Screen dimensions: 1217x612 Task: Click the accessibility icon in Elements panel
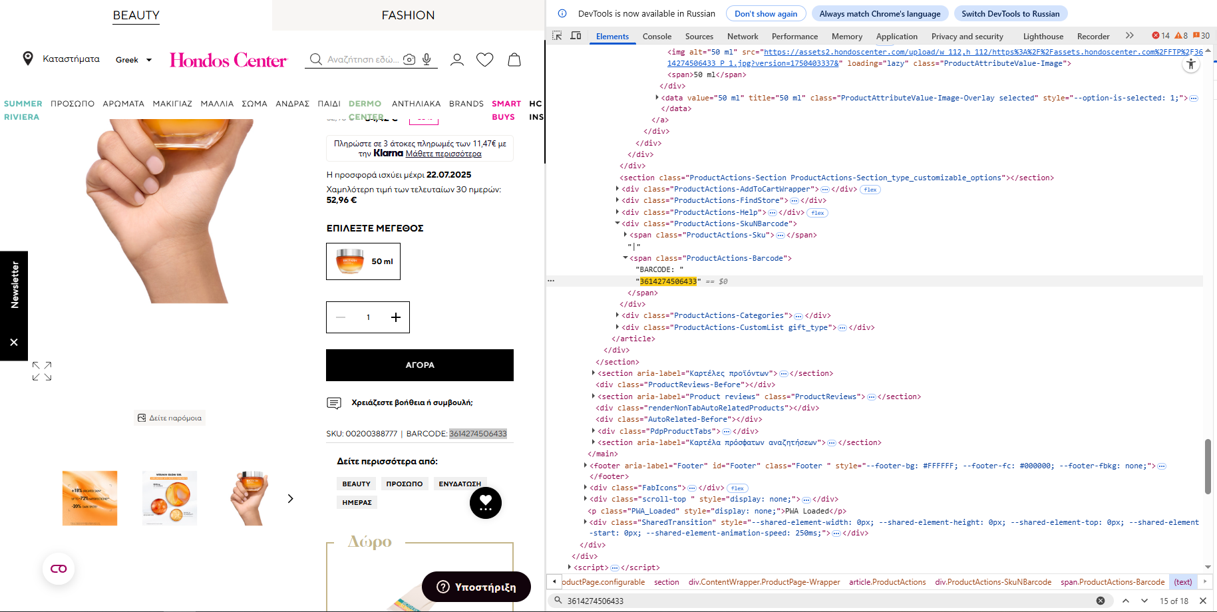point(1191,65)
